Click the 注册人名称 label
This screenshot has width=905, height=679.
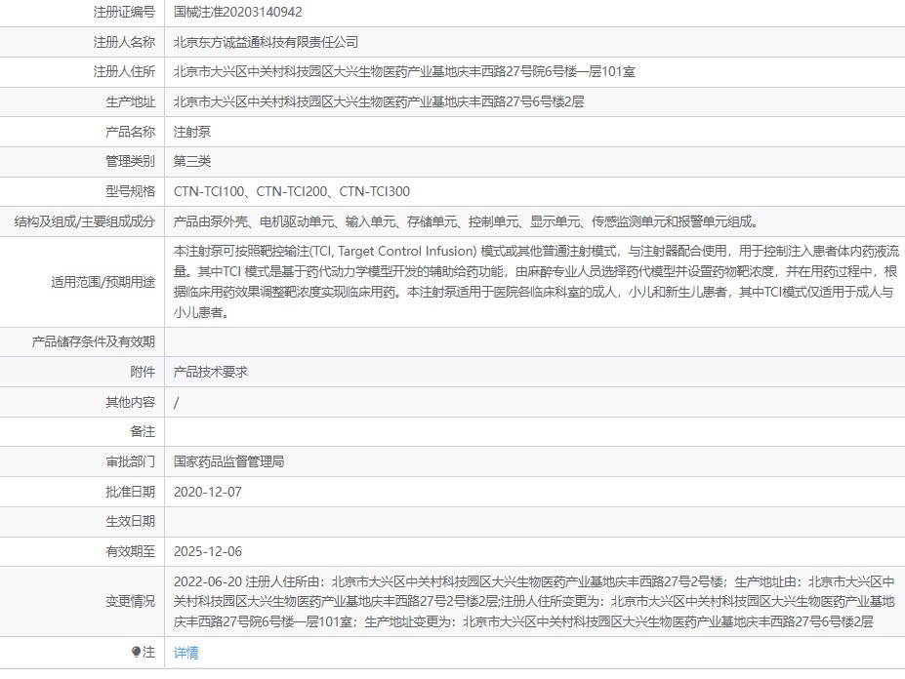[124, 42]
